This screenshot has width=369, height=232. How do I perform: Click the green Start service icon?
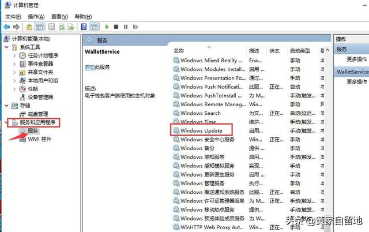click(x=107, y=27)
